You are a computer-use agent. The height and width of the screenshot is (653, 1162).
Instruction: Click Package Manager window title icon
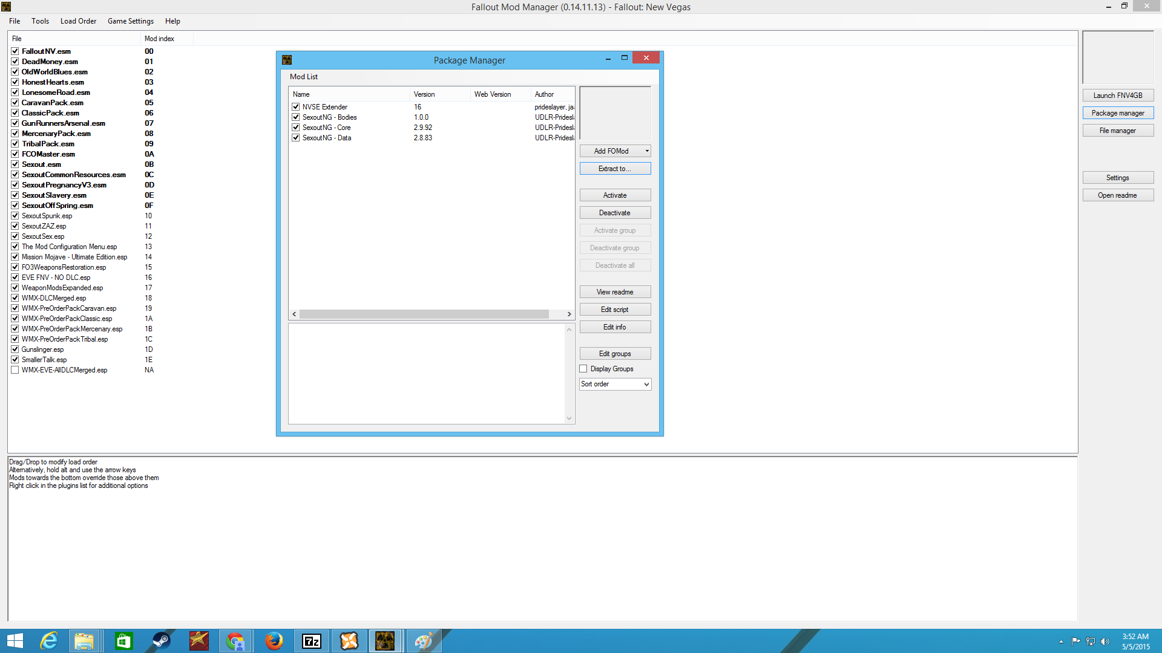[287, 60]
